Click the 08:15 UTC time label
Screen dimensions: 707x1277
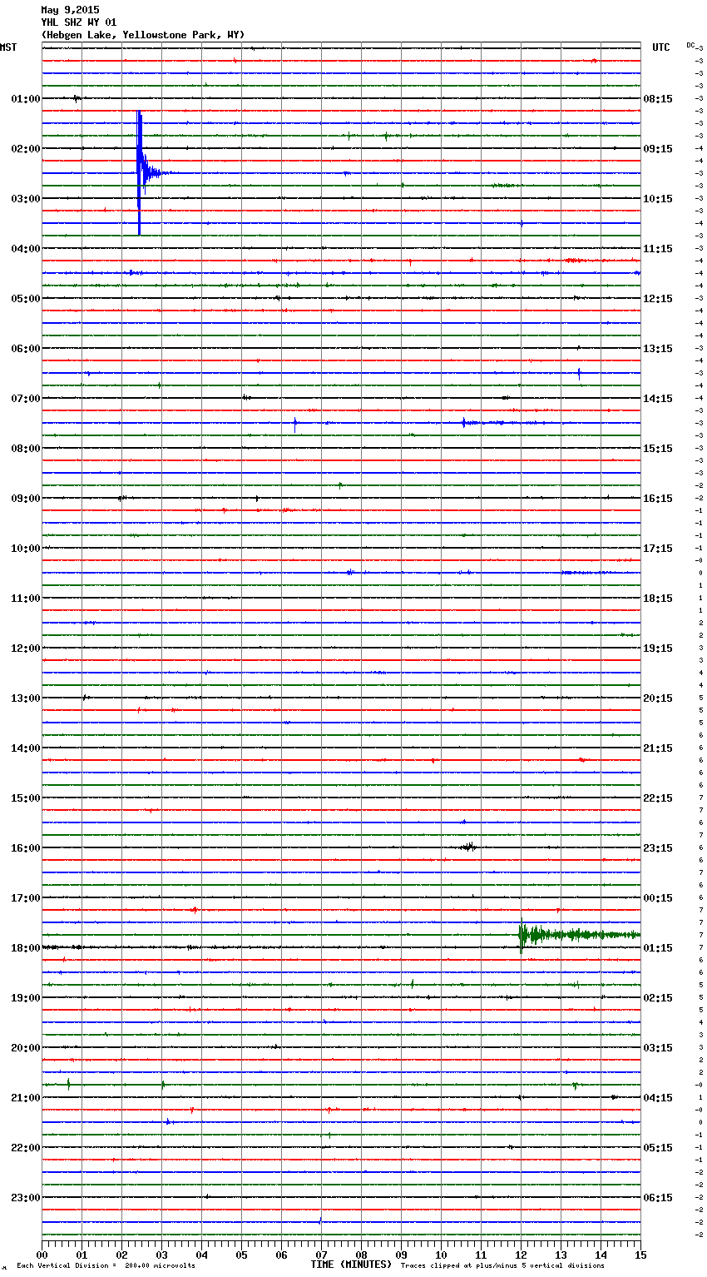[658, 99]
